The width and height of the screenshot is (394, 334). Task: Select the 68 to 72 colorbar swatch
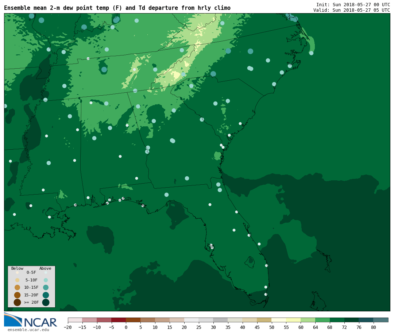click(337, 320)
